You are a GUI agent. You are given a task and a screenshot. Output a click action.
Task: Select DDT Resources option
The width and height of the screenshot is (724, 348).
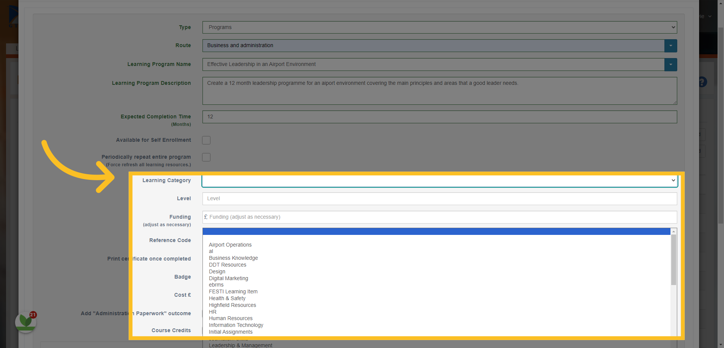point(227,265)
